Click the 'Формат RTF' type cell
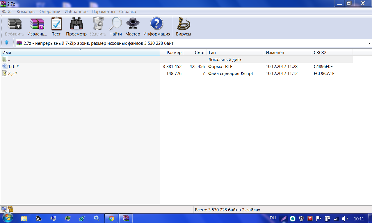This screenshot has height=223, width=372. (220, 66)
